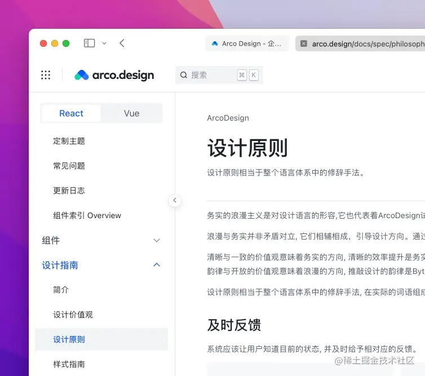Image resolution: width=425 pixels, height=376 pixels.
Task: Open 组件索引 Overview in sidebar
Action: point(87,215)
